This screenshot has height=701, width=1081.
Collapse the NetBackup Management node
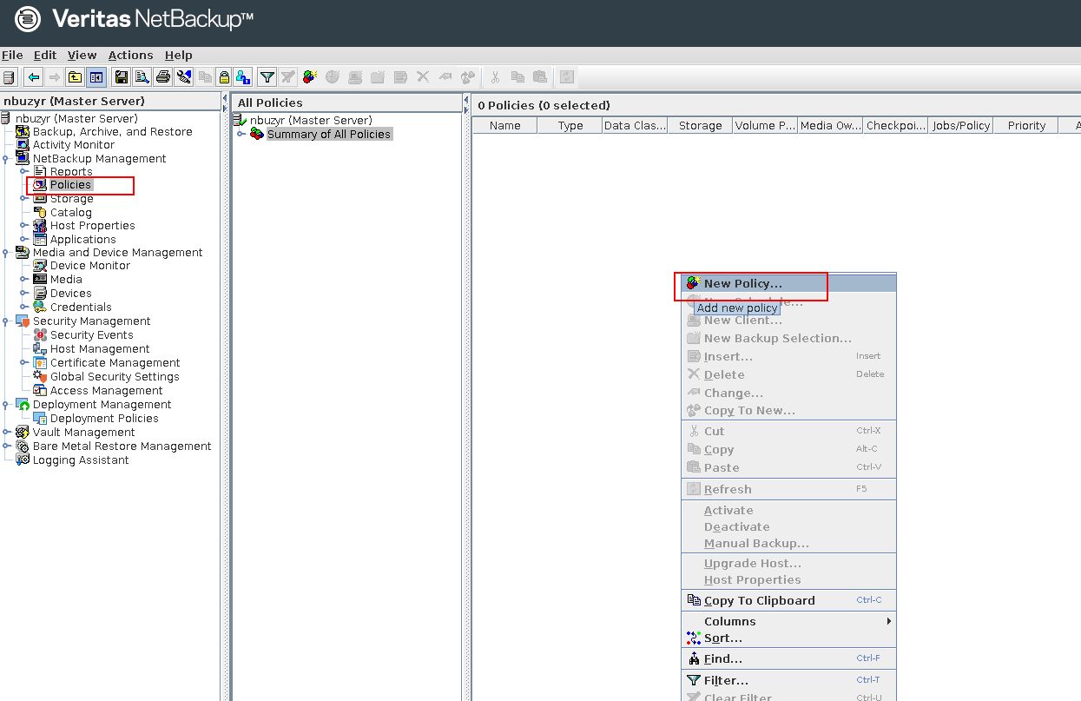[x=7, y=159]
